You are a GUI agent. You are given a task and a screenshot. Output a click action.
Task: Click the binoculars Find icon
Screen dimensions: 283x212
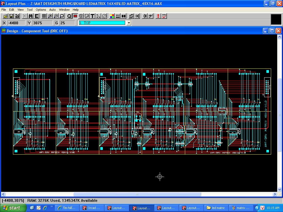tap(31, 16)
